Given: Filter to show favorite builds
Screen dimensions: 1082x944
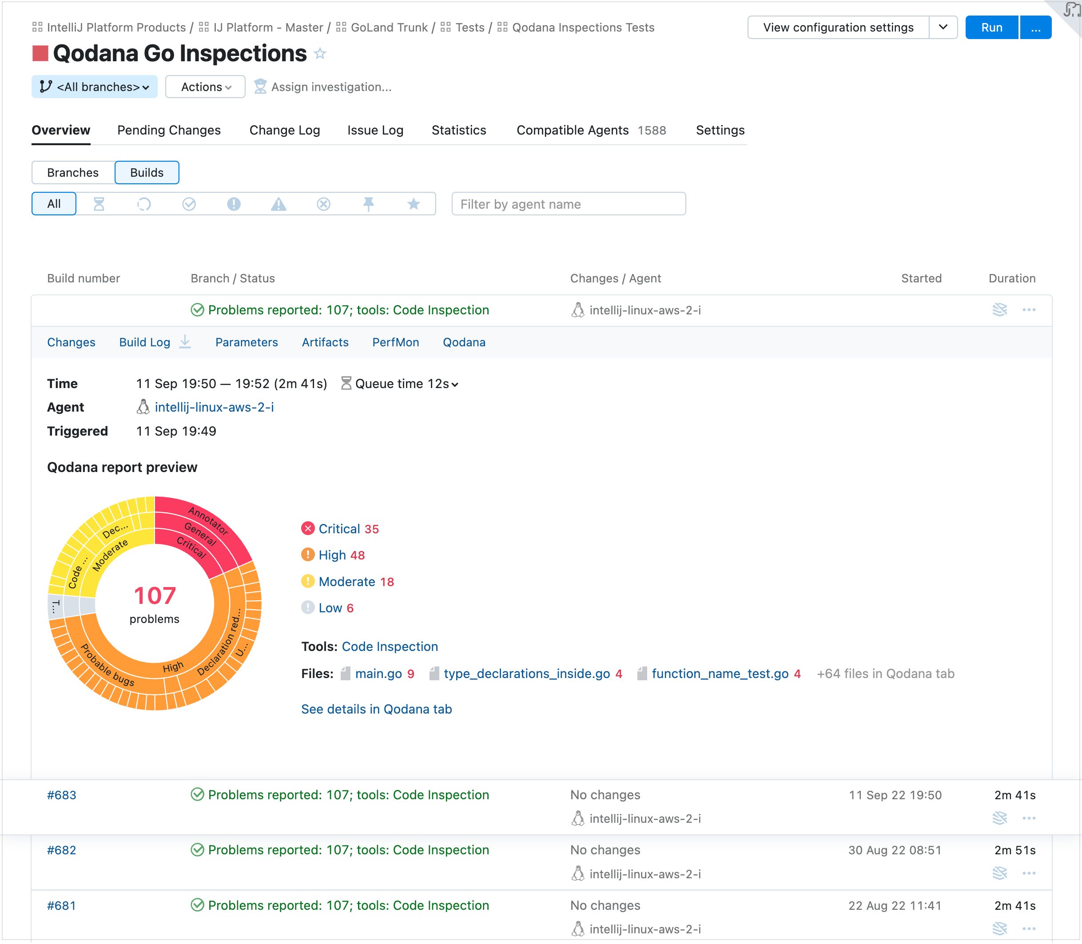Looking at the screenshot, I should [x=414, y=204].
